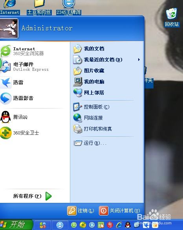Click 迅雷 bird icon in taskbar
The width and height of the screenshot is (183, 230).
click(x=146, y=225)
